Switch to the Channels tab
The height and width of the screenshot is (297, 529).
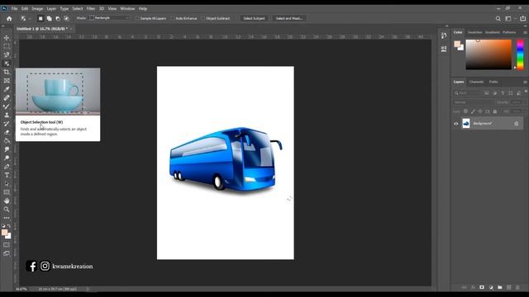point(476,82)
